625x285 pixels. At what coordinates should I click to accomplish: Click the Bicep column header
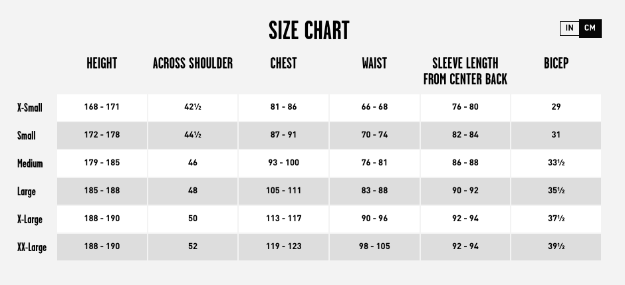pyautogui.click(x=556, y=63)
